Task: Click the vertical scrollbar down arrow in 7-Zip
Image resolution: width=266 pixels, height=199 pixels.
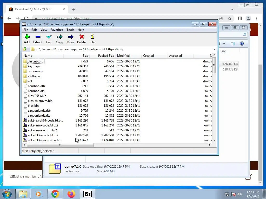Action: (x=214, y=140)
